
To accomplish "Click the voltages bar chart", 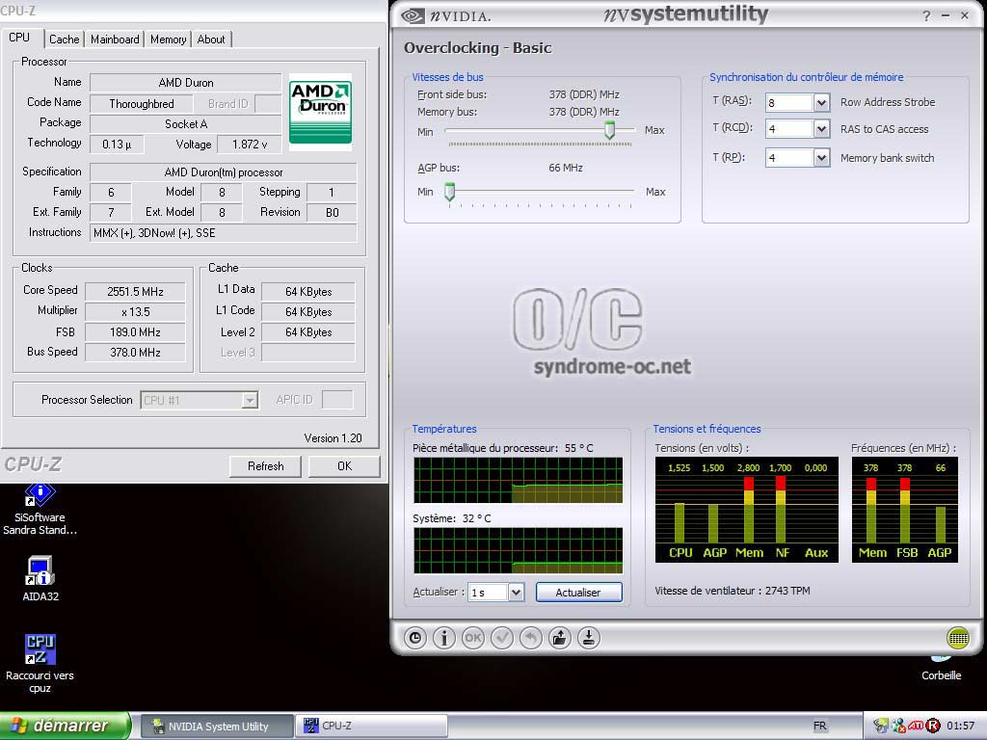I will [747, 510].
